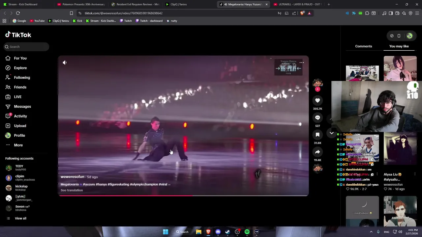Screen dimensions: 422x237
Task: Open the Brave Shields lion icon
Action: [x=302, y=13]
